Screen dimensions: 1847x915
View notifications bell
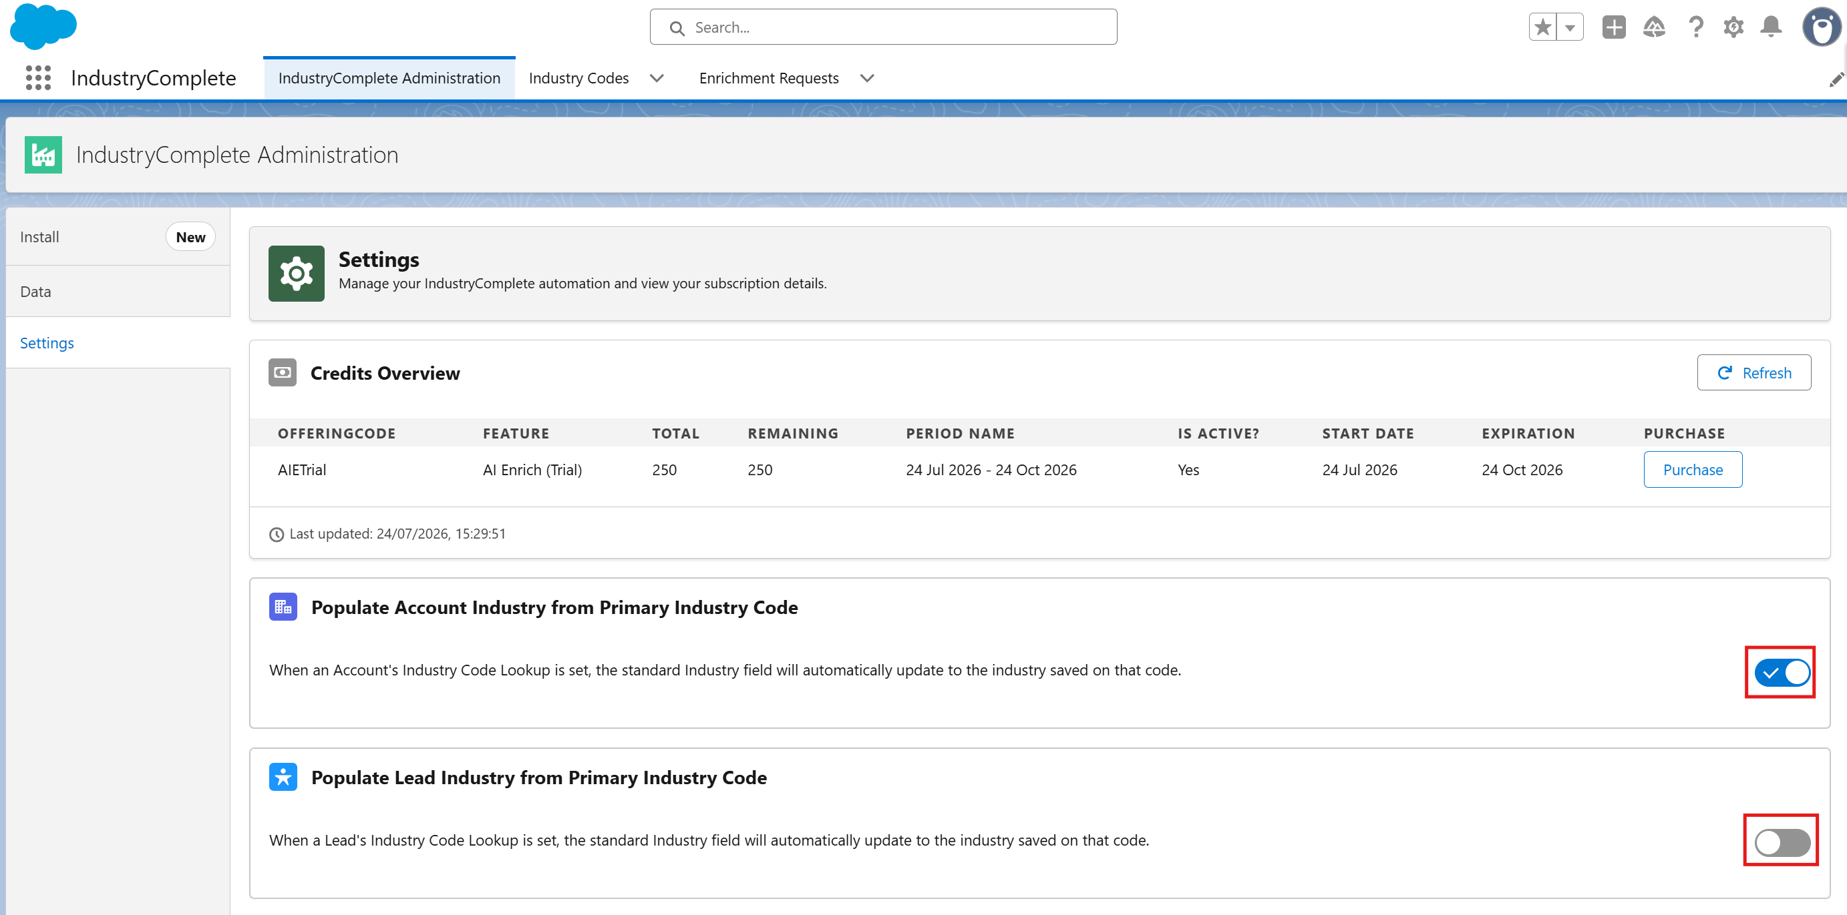(x=1771, y=27)
